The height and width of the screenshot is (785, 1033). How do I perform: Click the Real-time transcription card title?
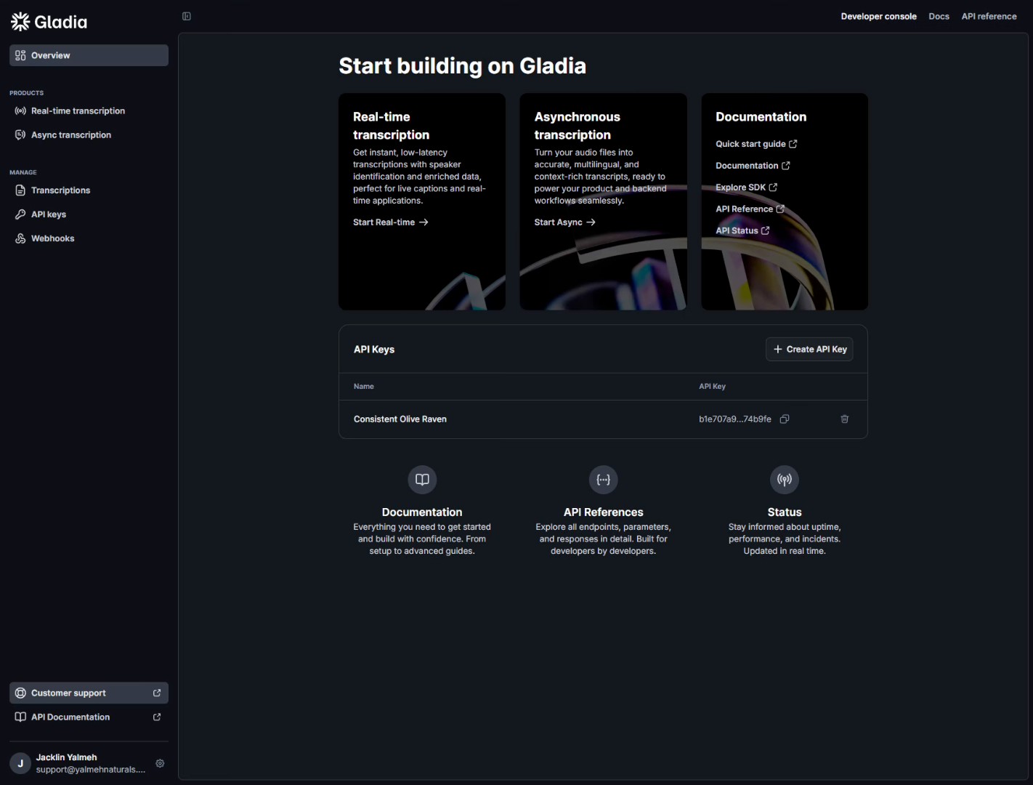pos(391,126)
